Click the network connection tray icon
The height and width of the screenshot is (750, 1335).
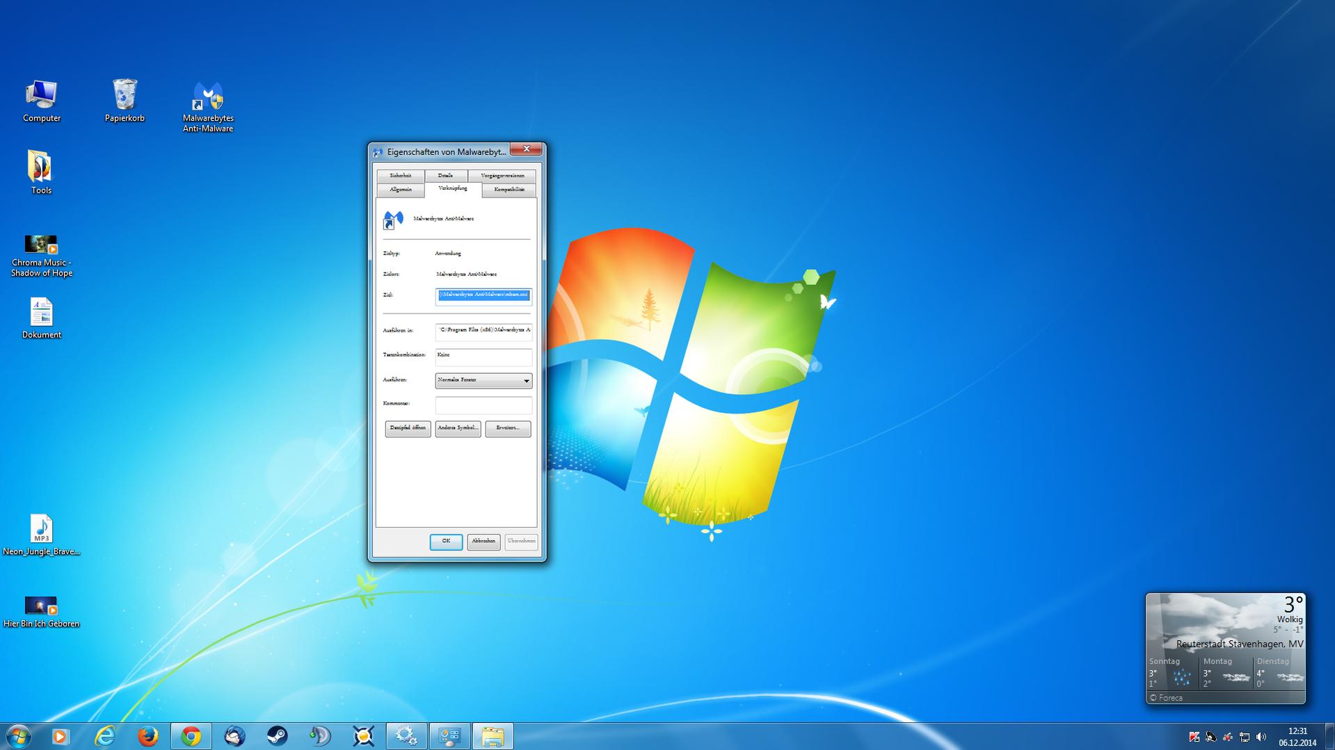(1245, 737)
